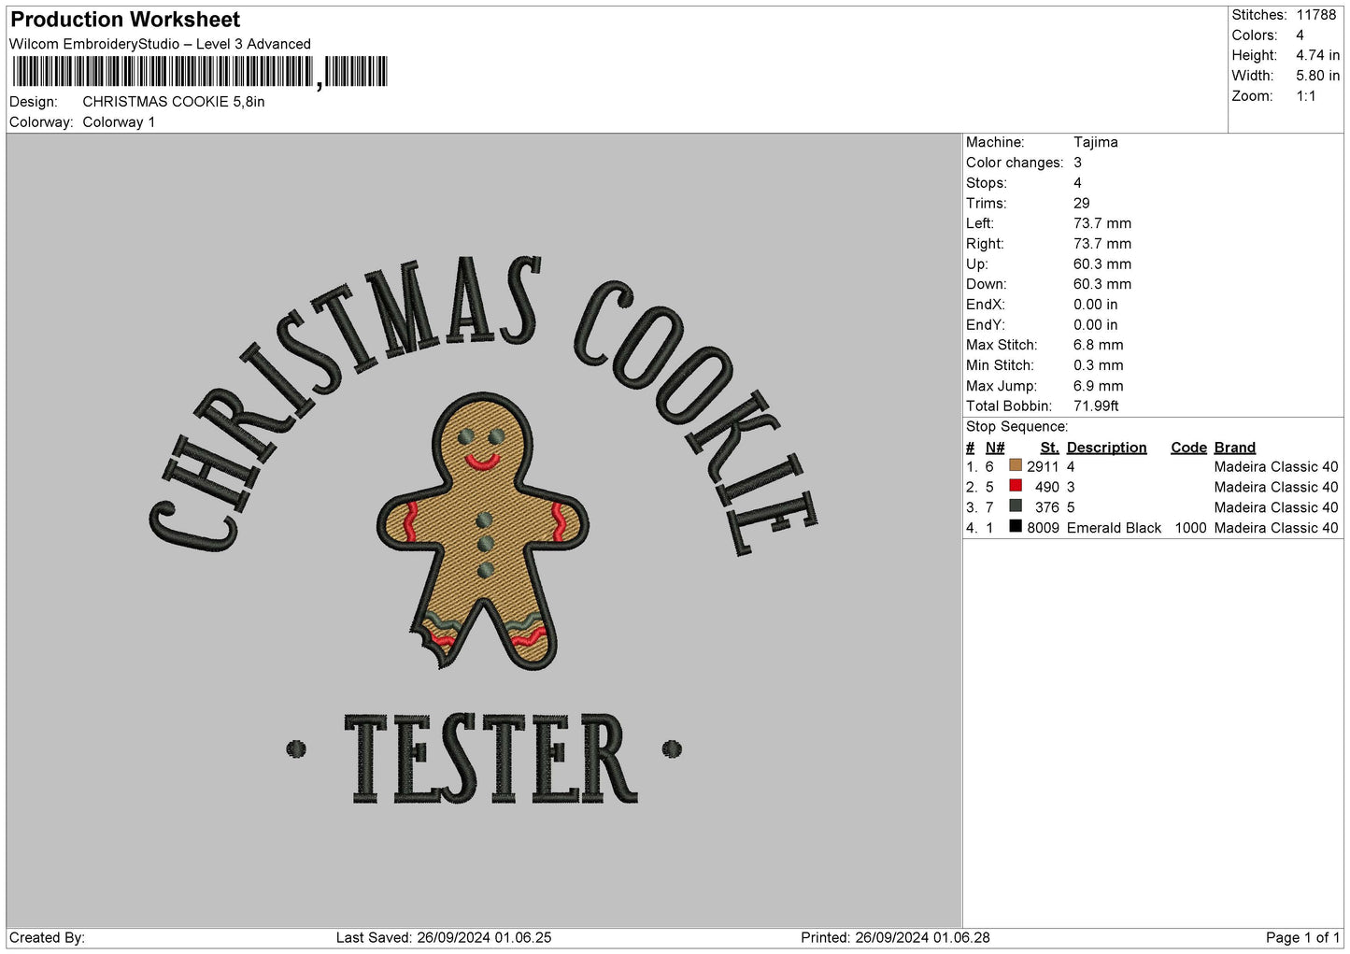This screenshot has height=954, width=1350.
Task: Click the 'Last Saved: 26/09/2024 01.06.25' text
Action: pyautogui.click(x=444, y=937)
